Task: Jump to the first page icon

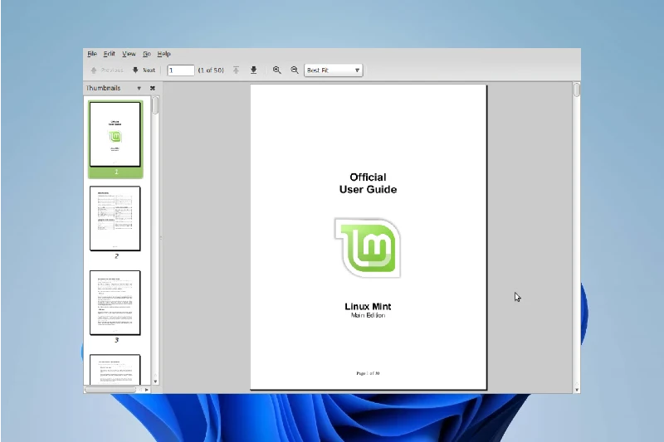Action: pos(237,70)
